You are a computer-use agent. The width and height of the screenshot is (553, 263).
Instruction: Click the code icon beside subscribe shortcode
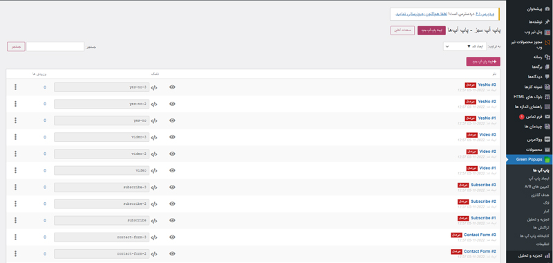click(154, 221)
